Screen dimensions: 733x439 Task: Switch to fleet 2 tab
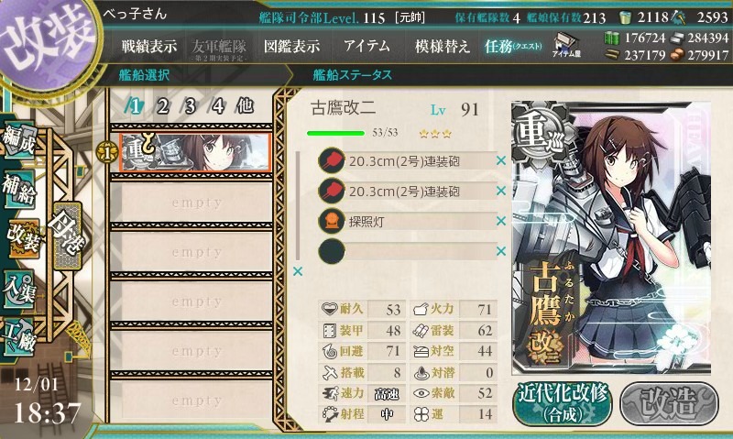(162, 106)
